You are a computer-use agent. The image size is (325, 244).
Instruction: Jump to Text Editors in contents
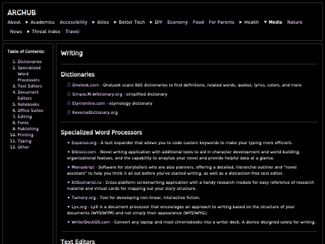tap(30, 86)
